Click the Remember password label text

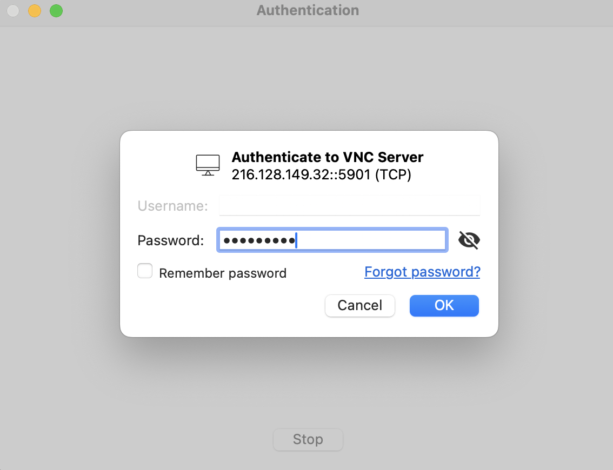223,273
